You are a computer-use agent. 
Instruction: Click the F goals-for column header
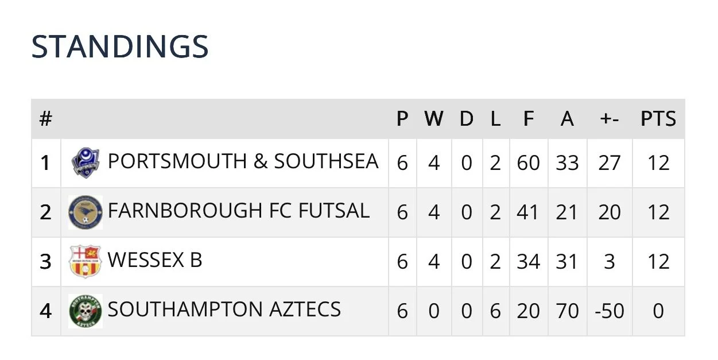528,119
